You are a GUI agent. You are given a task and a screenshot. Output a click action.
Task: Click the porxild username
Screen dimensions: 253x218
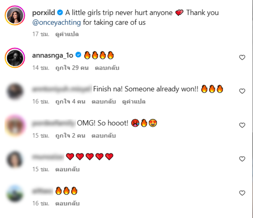(44, 13)
